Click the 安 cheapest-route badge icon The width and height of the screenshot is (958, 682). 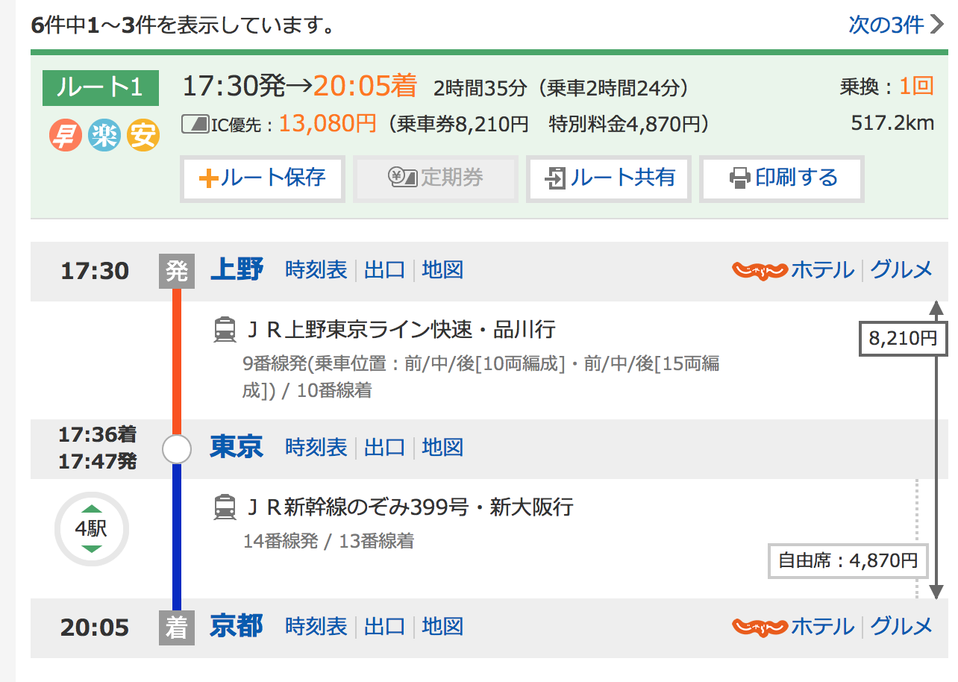coord(143,136)
